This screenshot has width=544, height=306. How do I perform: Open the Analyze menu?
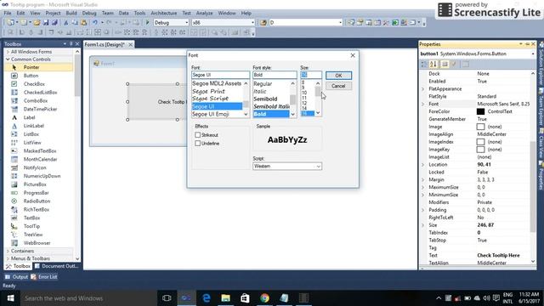pyautogui.click(x=204, y=14)
